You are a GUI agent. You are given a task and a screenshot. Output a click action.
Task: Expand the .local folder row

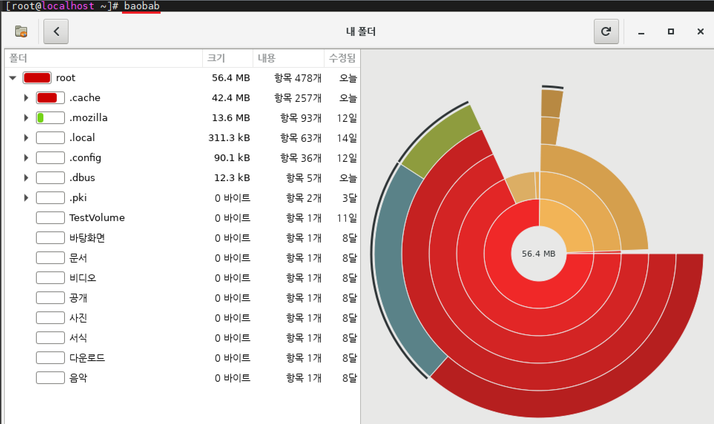coord(26,138)
